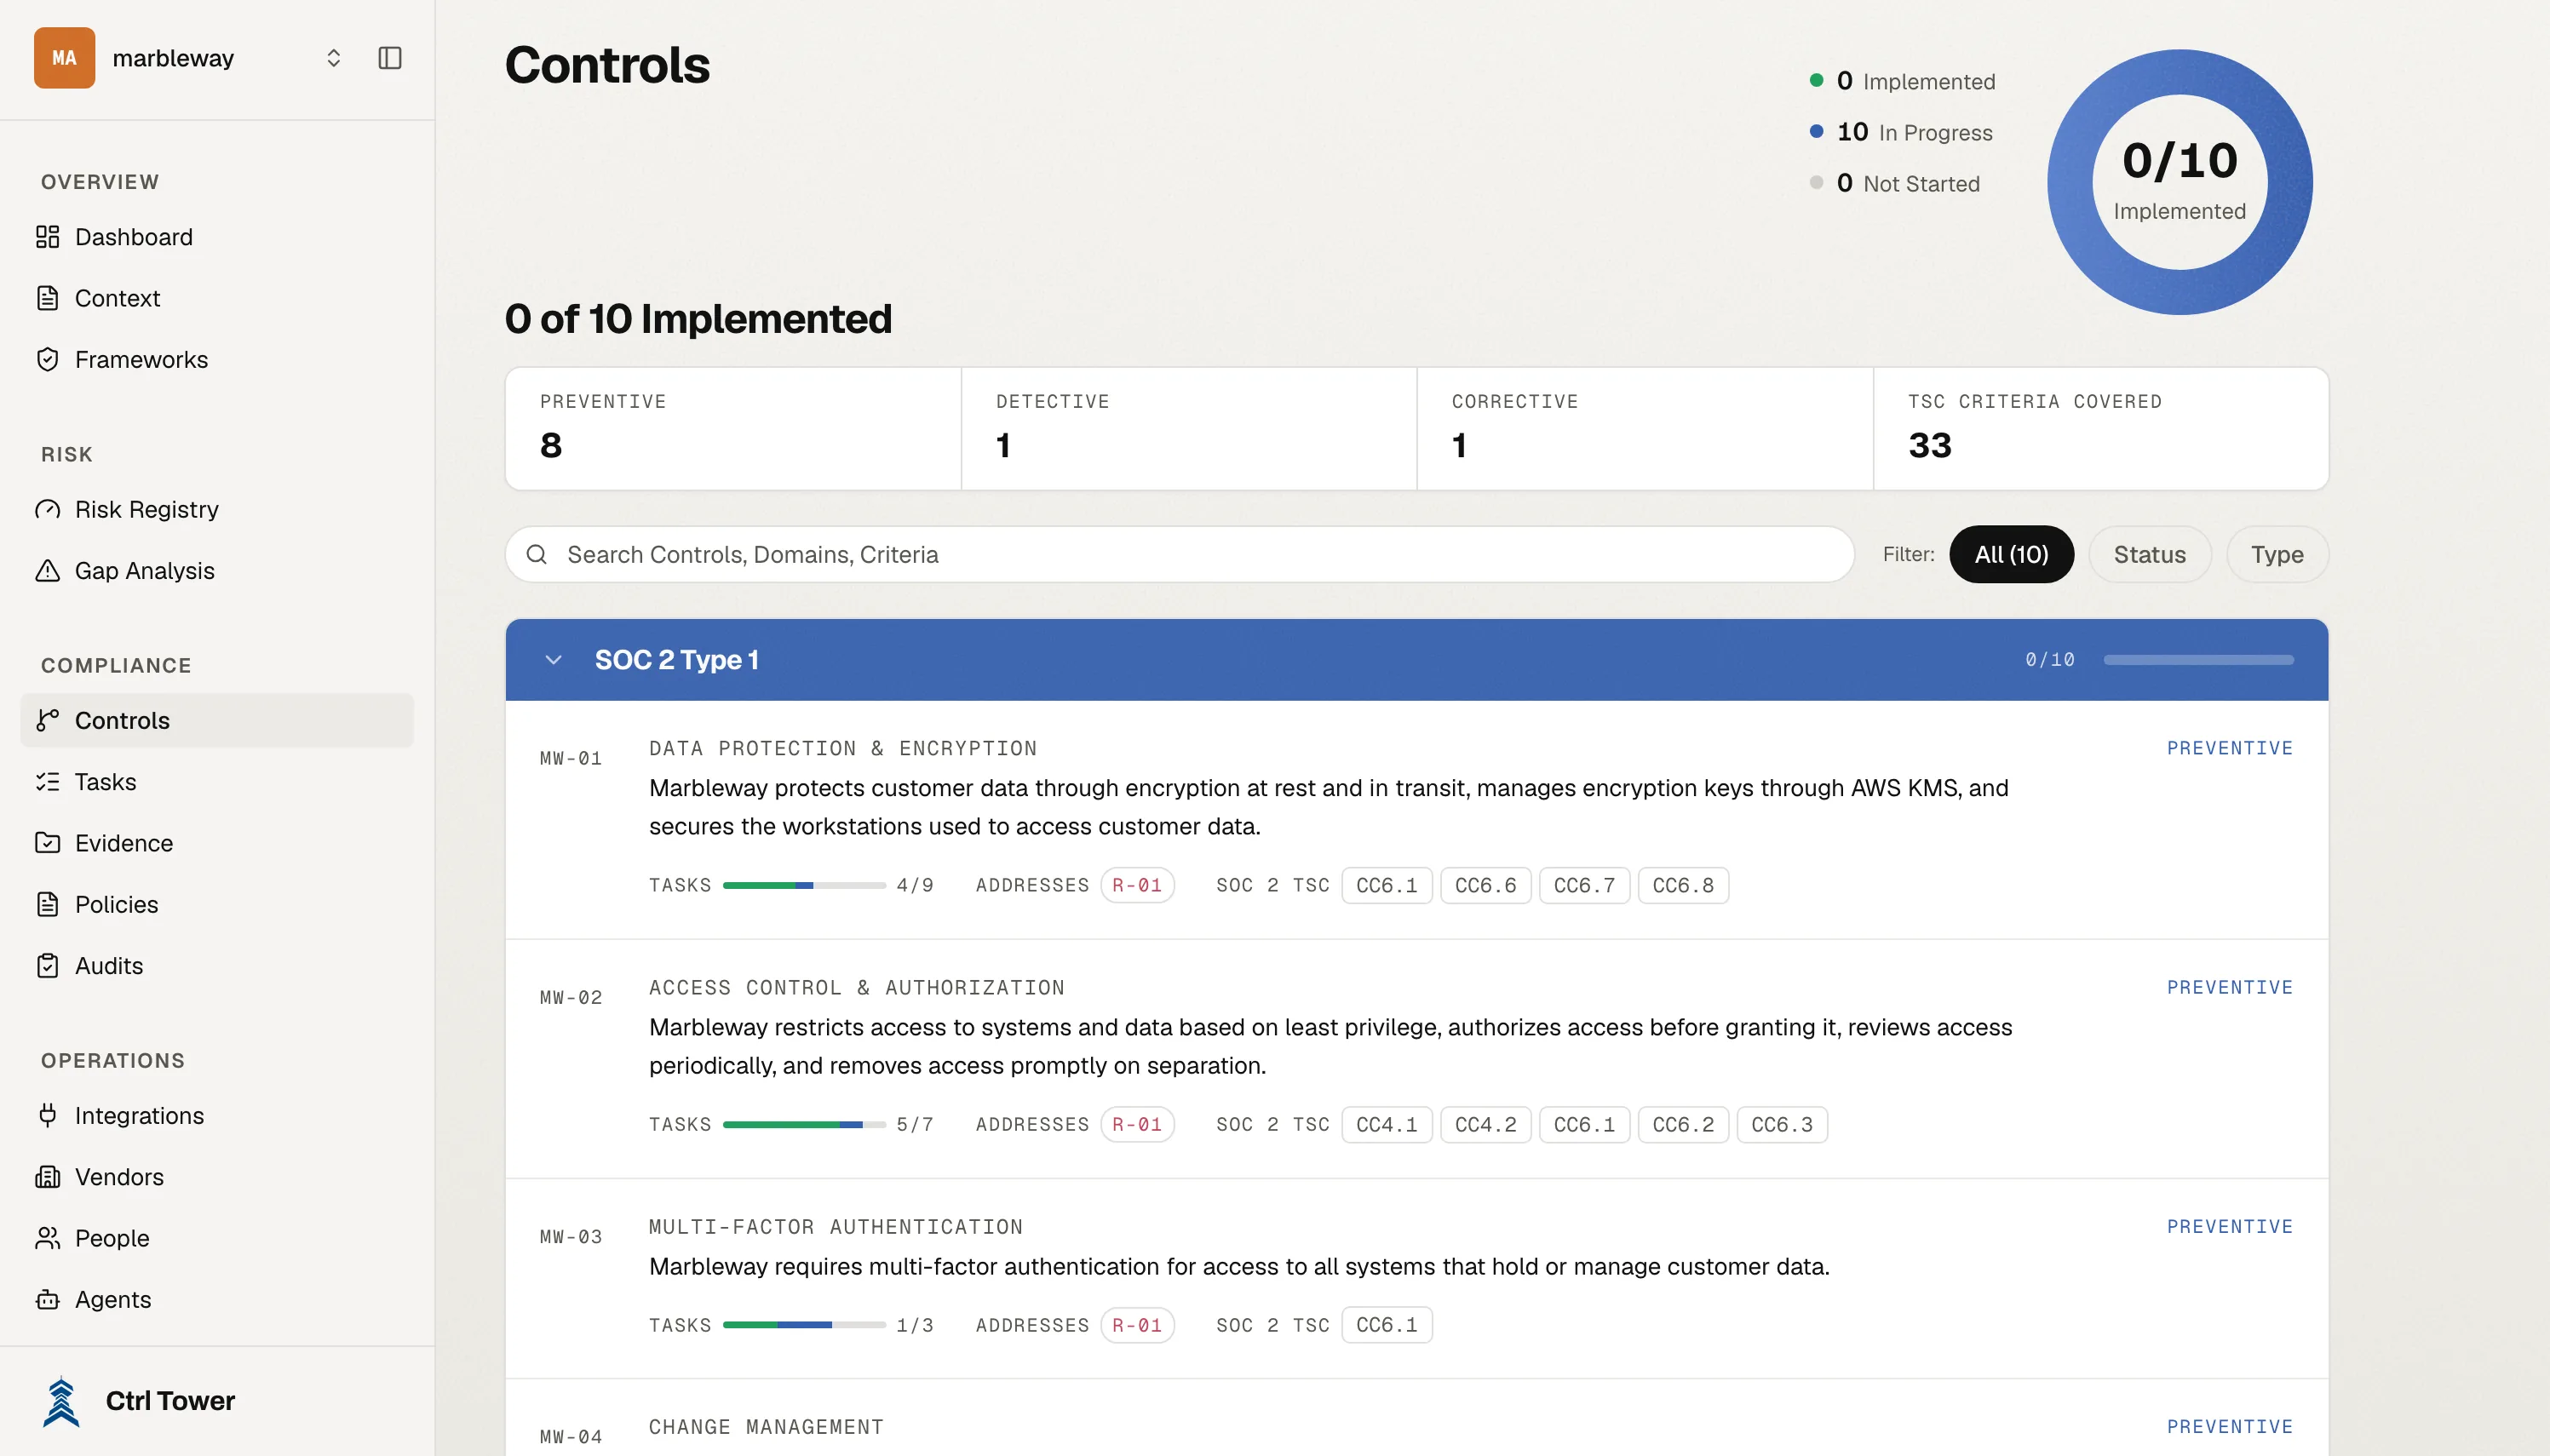Open the Type filter
The height and width of the screenshot is (1456, 2550).
pos(2277,554)
